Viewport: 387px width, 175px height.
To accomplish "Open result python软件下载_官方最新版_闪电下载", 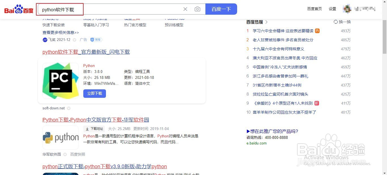I will (86, 52).
